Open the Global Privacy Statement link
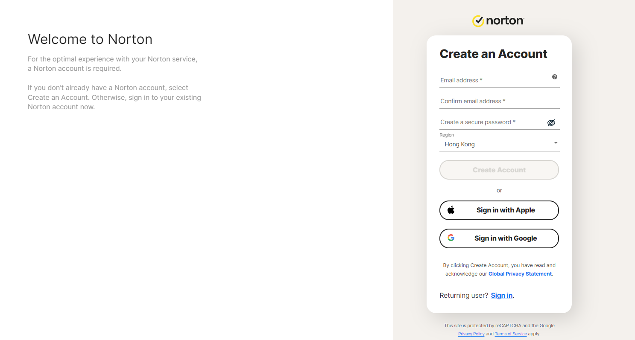 pyautogui.click(x=520, y=274)
